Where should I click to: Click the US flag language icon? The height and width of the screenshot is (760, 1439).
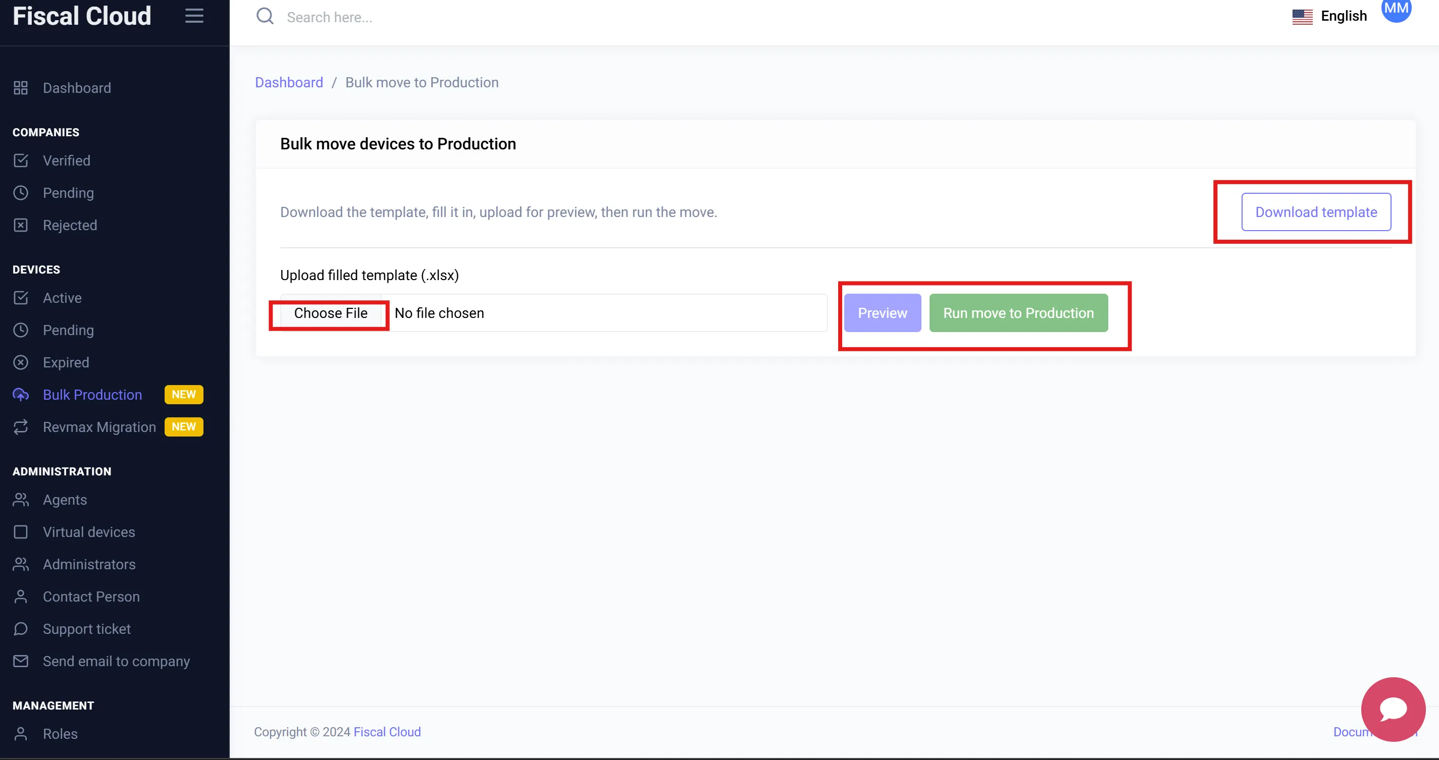(x=1302, y=17)
